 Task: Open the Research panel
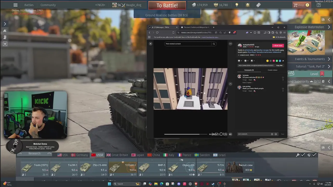click(x=34, y=153)
